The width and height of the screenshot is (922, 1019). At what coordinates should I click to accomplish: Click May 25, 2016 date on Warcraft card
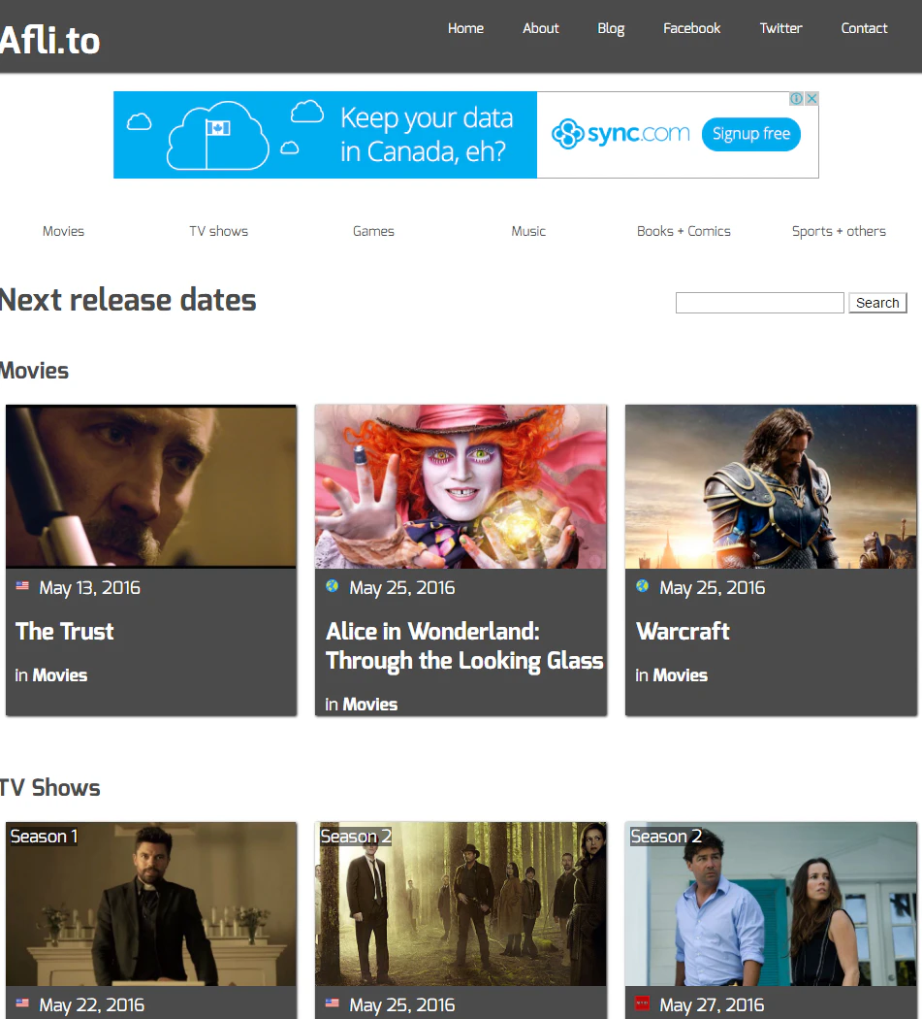713,587
